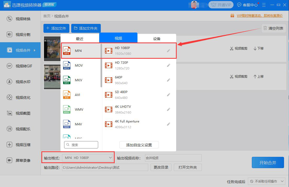Open the hamburger menu in the title bar
The width and height of the screenshot is (289, 187).
coord(264,5)
